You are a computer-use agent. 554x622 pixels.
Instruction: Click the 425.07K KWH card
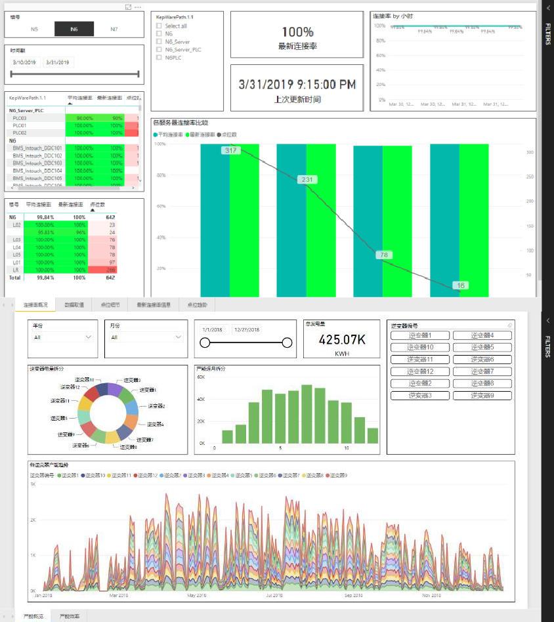[x=342, y=339]
